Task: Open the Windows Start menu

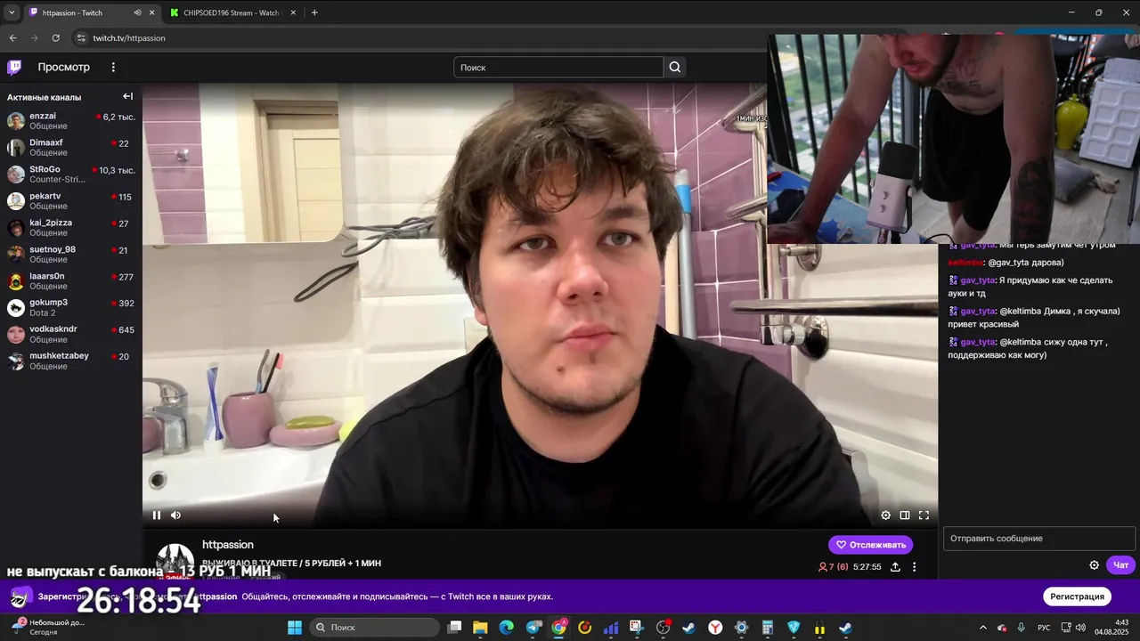Action: pyautogui.click(x=295, y=628)
